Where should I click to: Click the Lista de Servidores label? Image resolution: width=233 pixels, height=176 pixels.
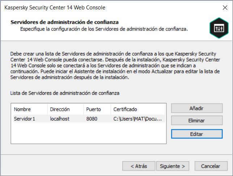point(65,93)
